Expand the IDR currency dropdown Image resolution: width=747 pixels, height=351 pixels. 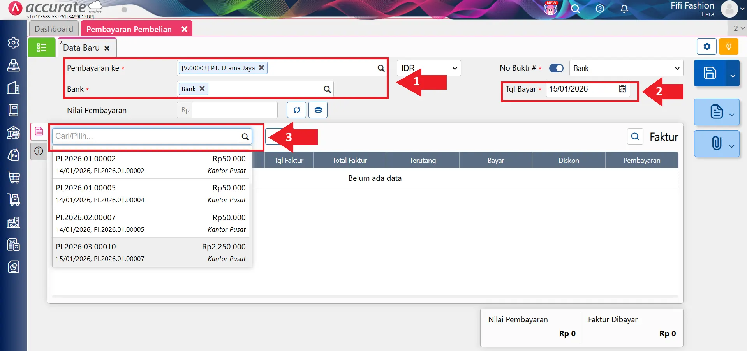click(x=428, y=68)
